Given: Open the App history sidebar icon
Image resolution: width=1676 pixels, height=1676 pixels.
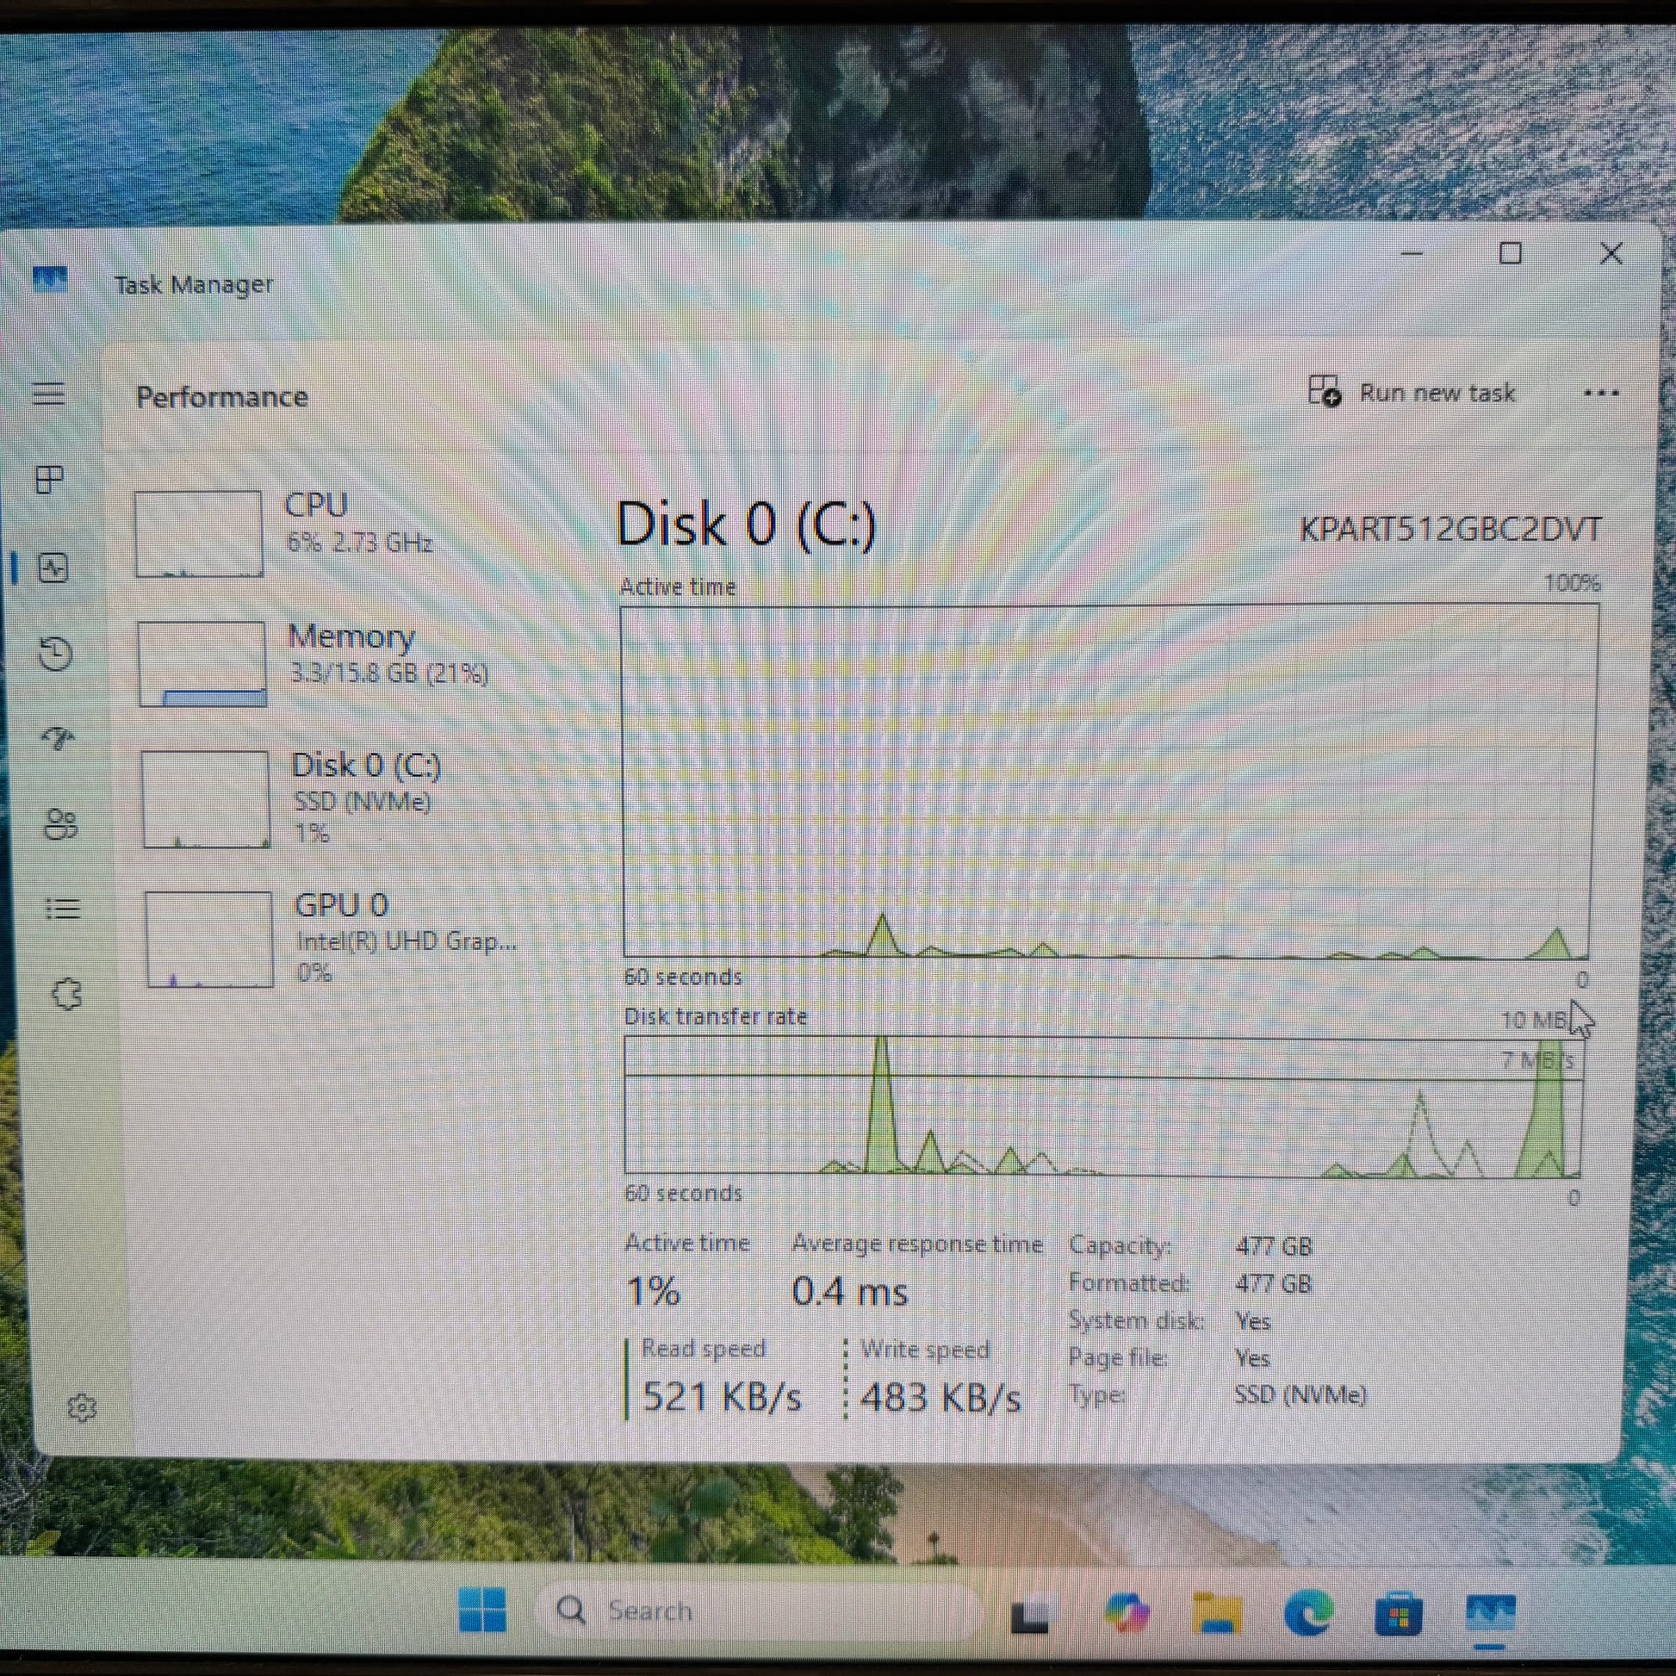Looking at the screenshot, I should point(55,653).
